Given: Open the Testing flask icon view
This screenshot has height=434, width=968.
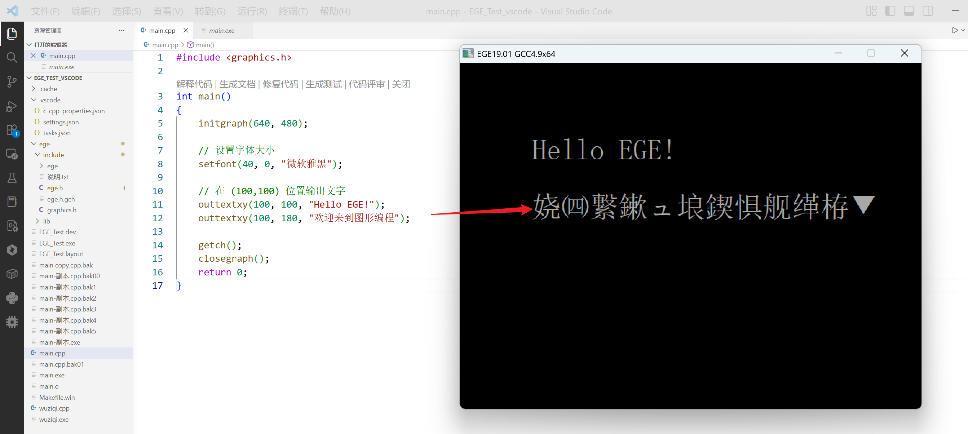Looking at the screenshot, I should point(12,178).
